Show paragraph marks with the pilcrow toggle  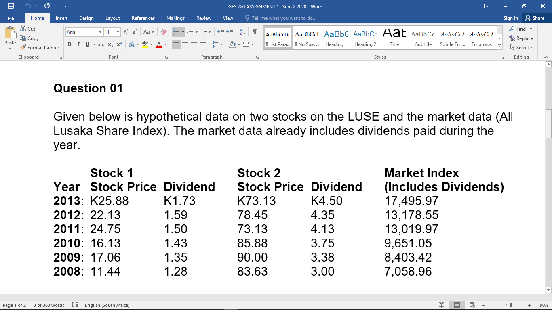254,31
